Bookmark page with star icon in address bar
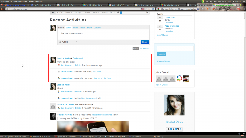The height and width of the screenshot is (138, 246). [x=146, y=9]
